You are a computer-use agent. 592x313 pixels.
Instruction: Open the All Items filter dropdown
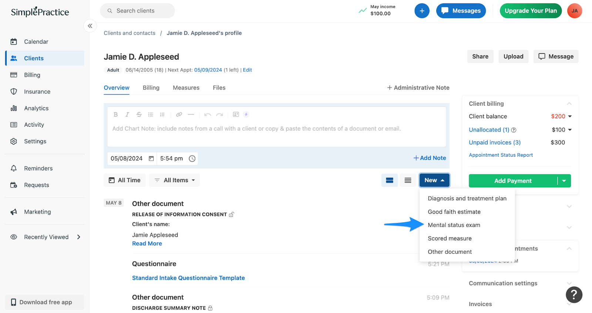[x=174, y=180]
